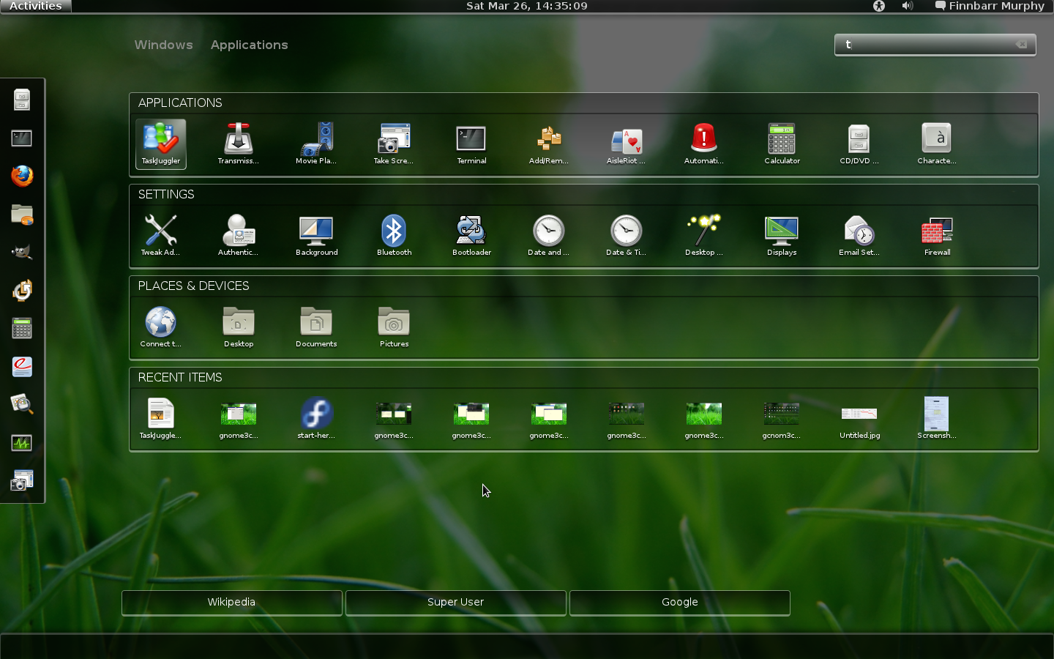
Task: Open the Desktop Effects settings wand icon
Action: tap(704, 236)
